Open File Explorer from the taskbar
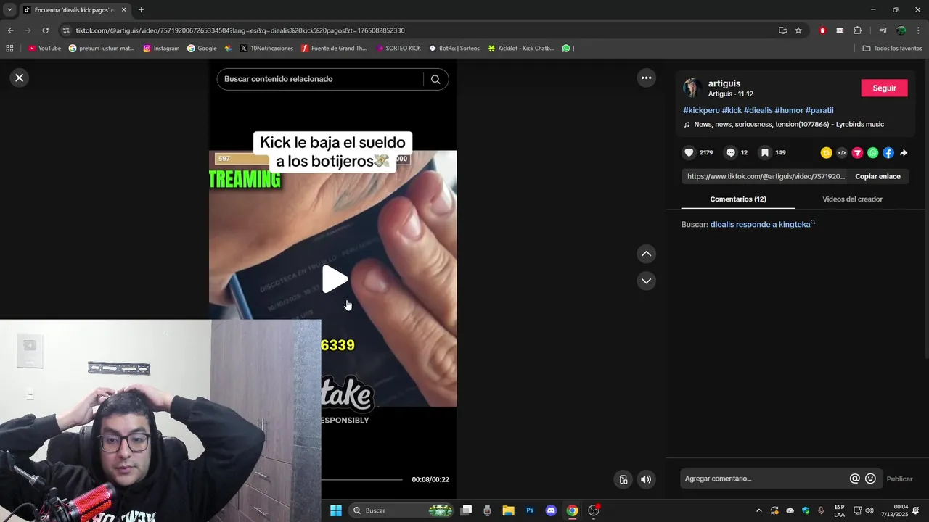The width and height of the screenshot is (929, 522). 508,510
